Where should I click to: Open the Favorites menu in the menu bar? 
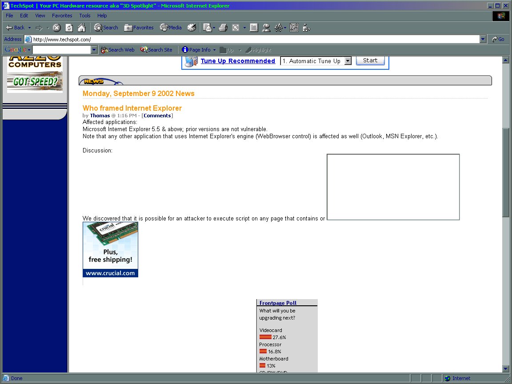pyautogui.click(x=62, y=16)
